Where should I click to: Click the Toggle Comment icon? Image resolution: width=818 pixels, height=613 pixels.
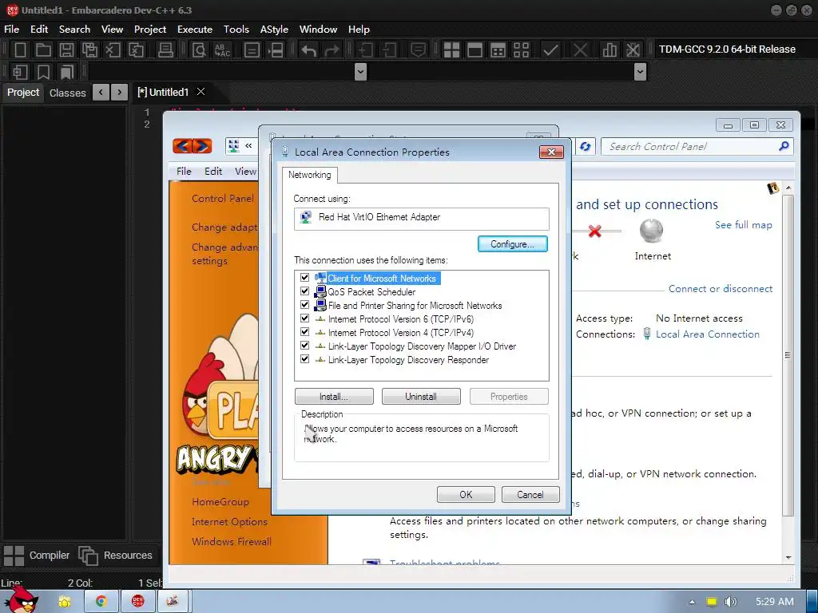(x=418, y=50)
